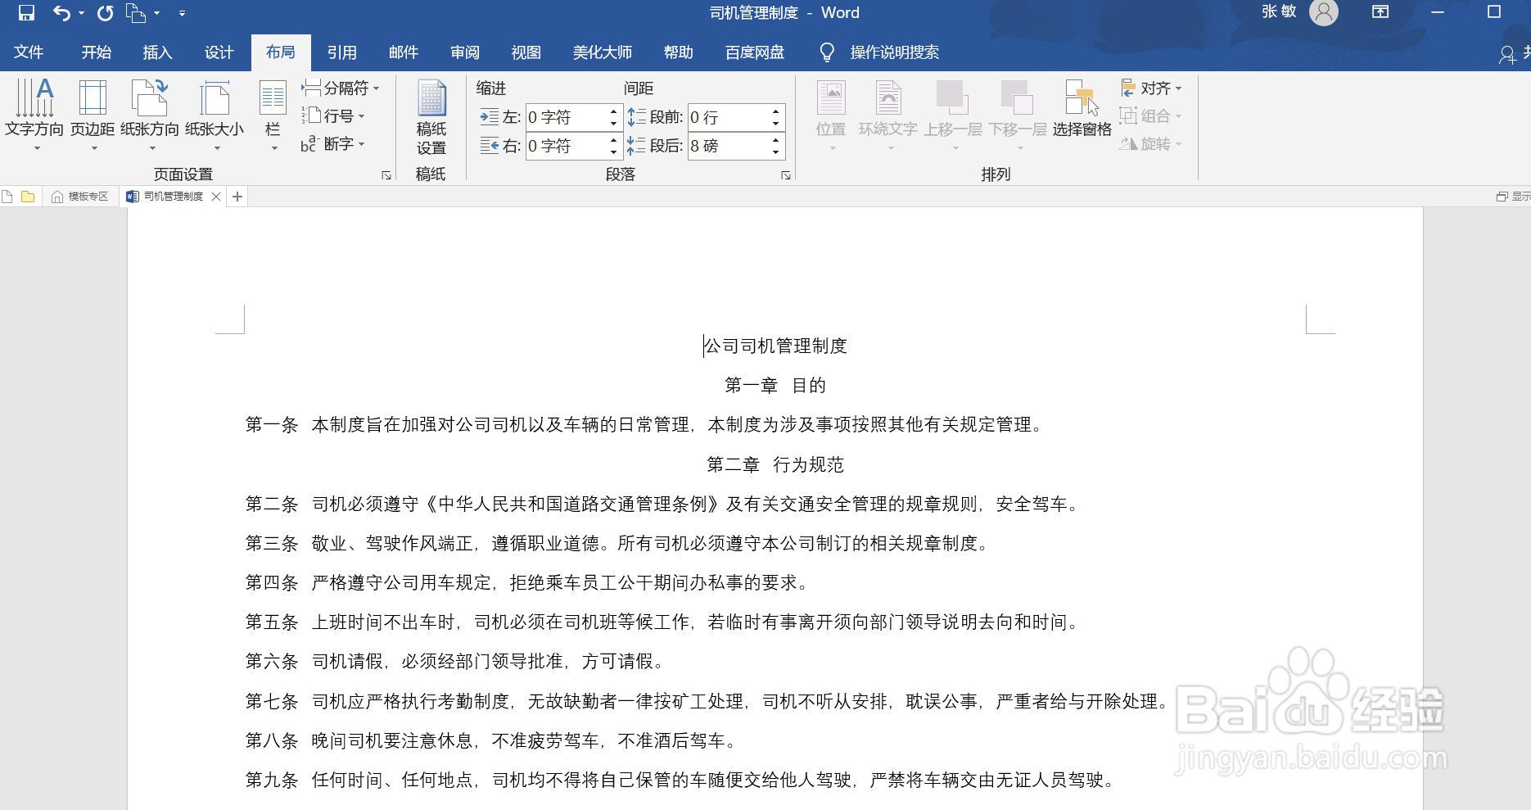
Task: Open the 段落 paragraph dialog launcher
Action: pos(784,174)
